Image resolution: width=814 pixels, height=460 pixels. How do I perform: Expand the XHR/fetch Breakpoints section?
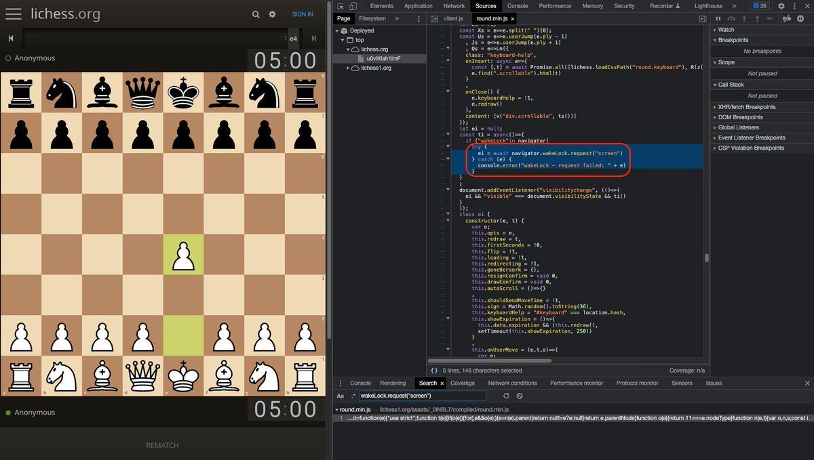pyautogui.click(x=746, y=107)
